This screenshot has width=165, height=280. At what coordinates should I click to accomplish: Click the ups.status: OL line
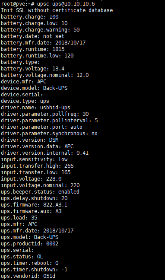coord(22,257)
